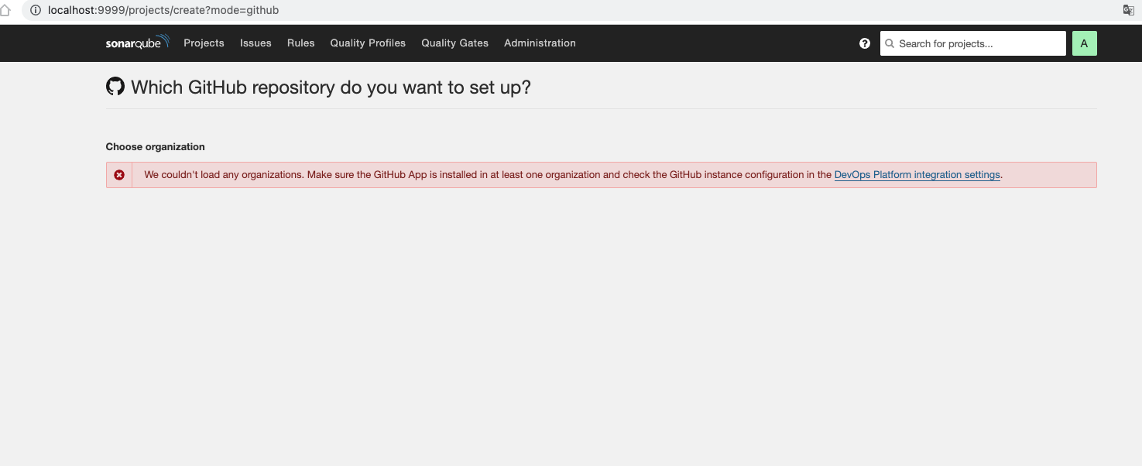Image resolution: width=1142 pixels, height=466 pixels.
Task: Go to Administration
Action: [x=540, y=43]
